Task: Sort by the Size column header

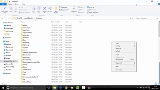Action: pos(81,22)
